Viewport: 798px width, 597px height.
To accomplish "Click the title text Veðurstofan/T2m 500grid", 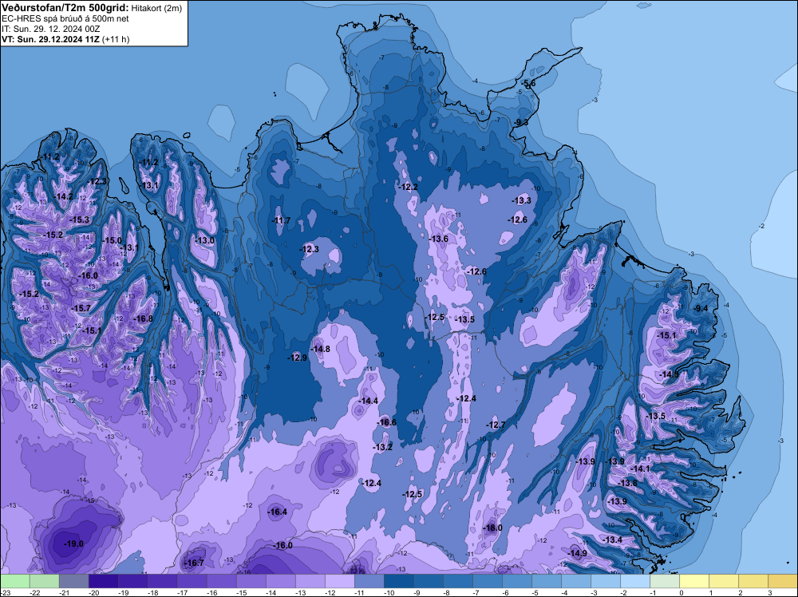I will [x=65, y=8].
